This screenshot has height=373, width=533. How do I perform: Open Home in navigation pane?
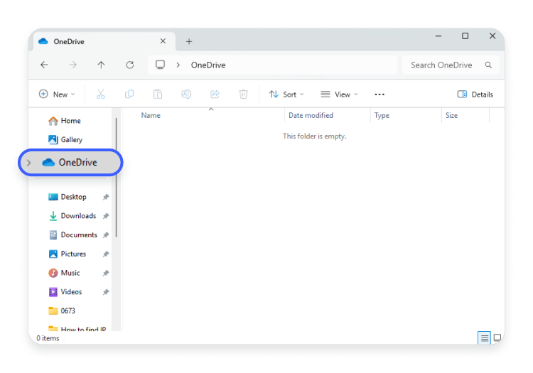[x=65, y=121]
